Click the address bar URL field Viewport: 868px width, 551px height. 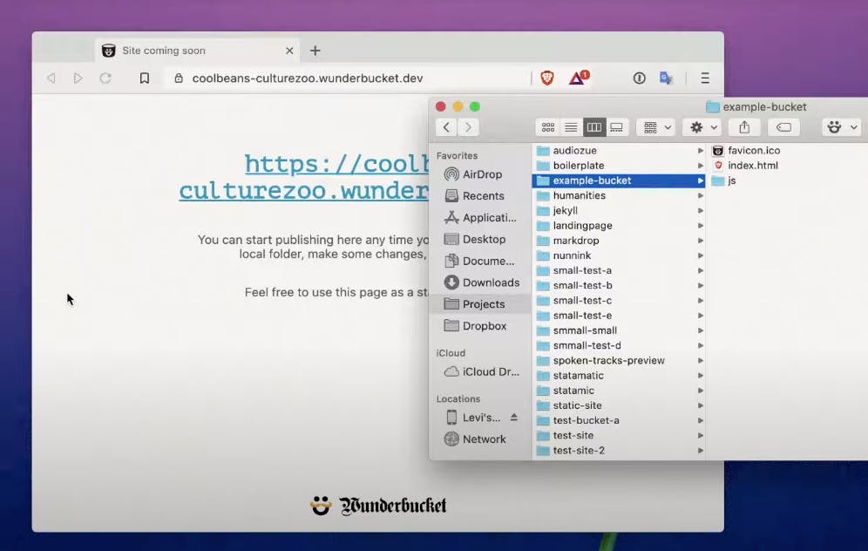click(348, 78)
